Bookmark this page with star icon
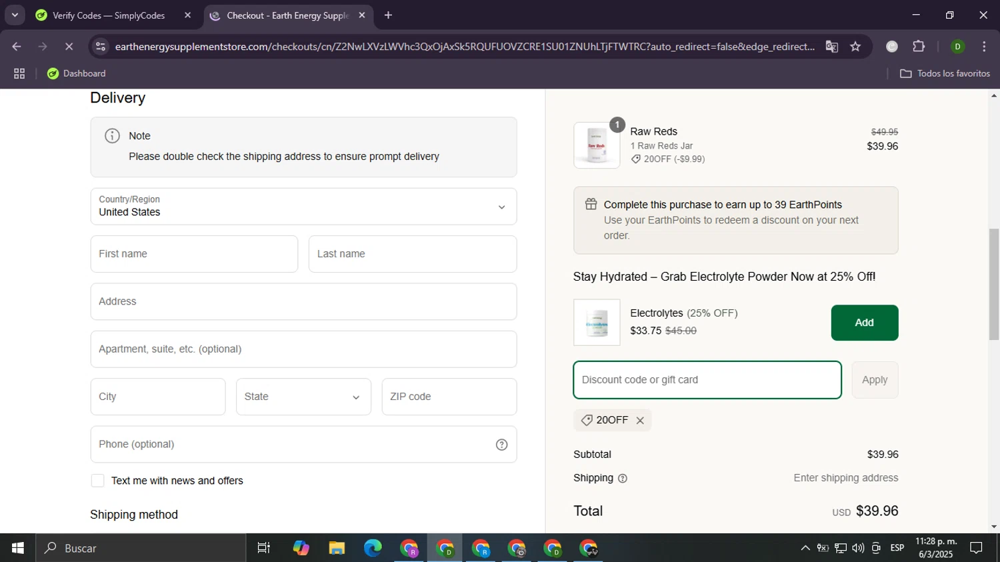This screenshot has width=1000, height=562. coord(855,47)
